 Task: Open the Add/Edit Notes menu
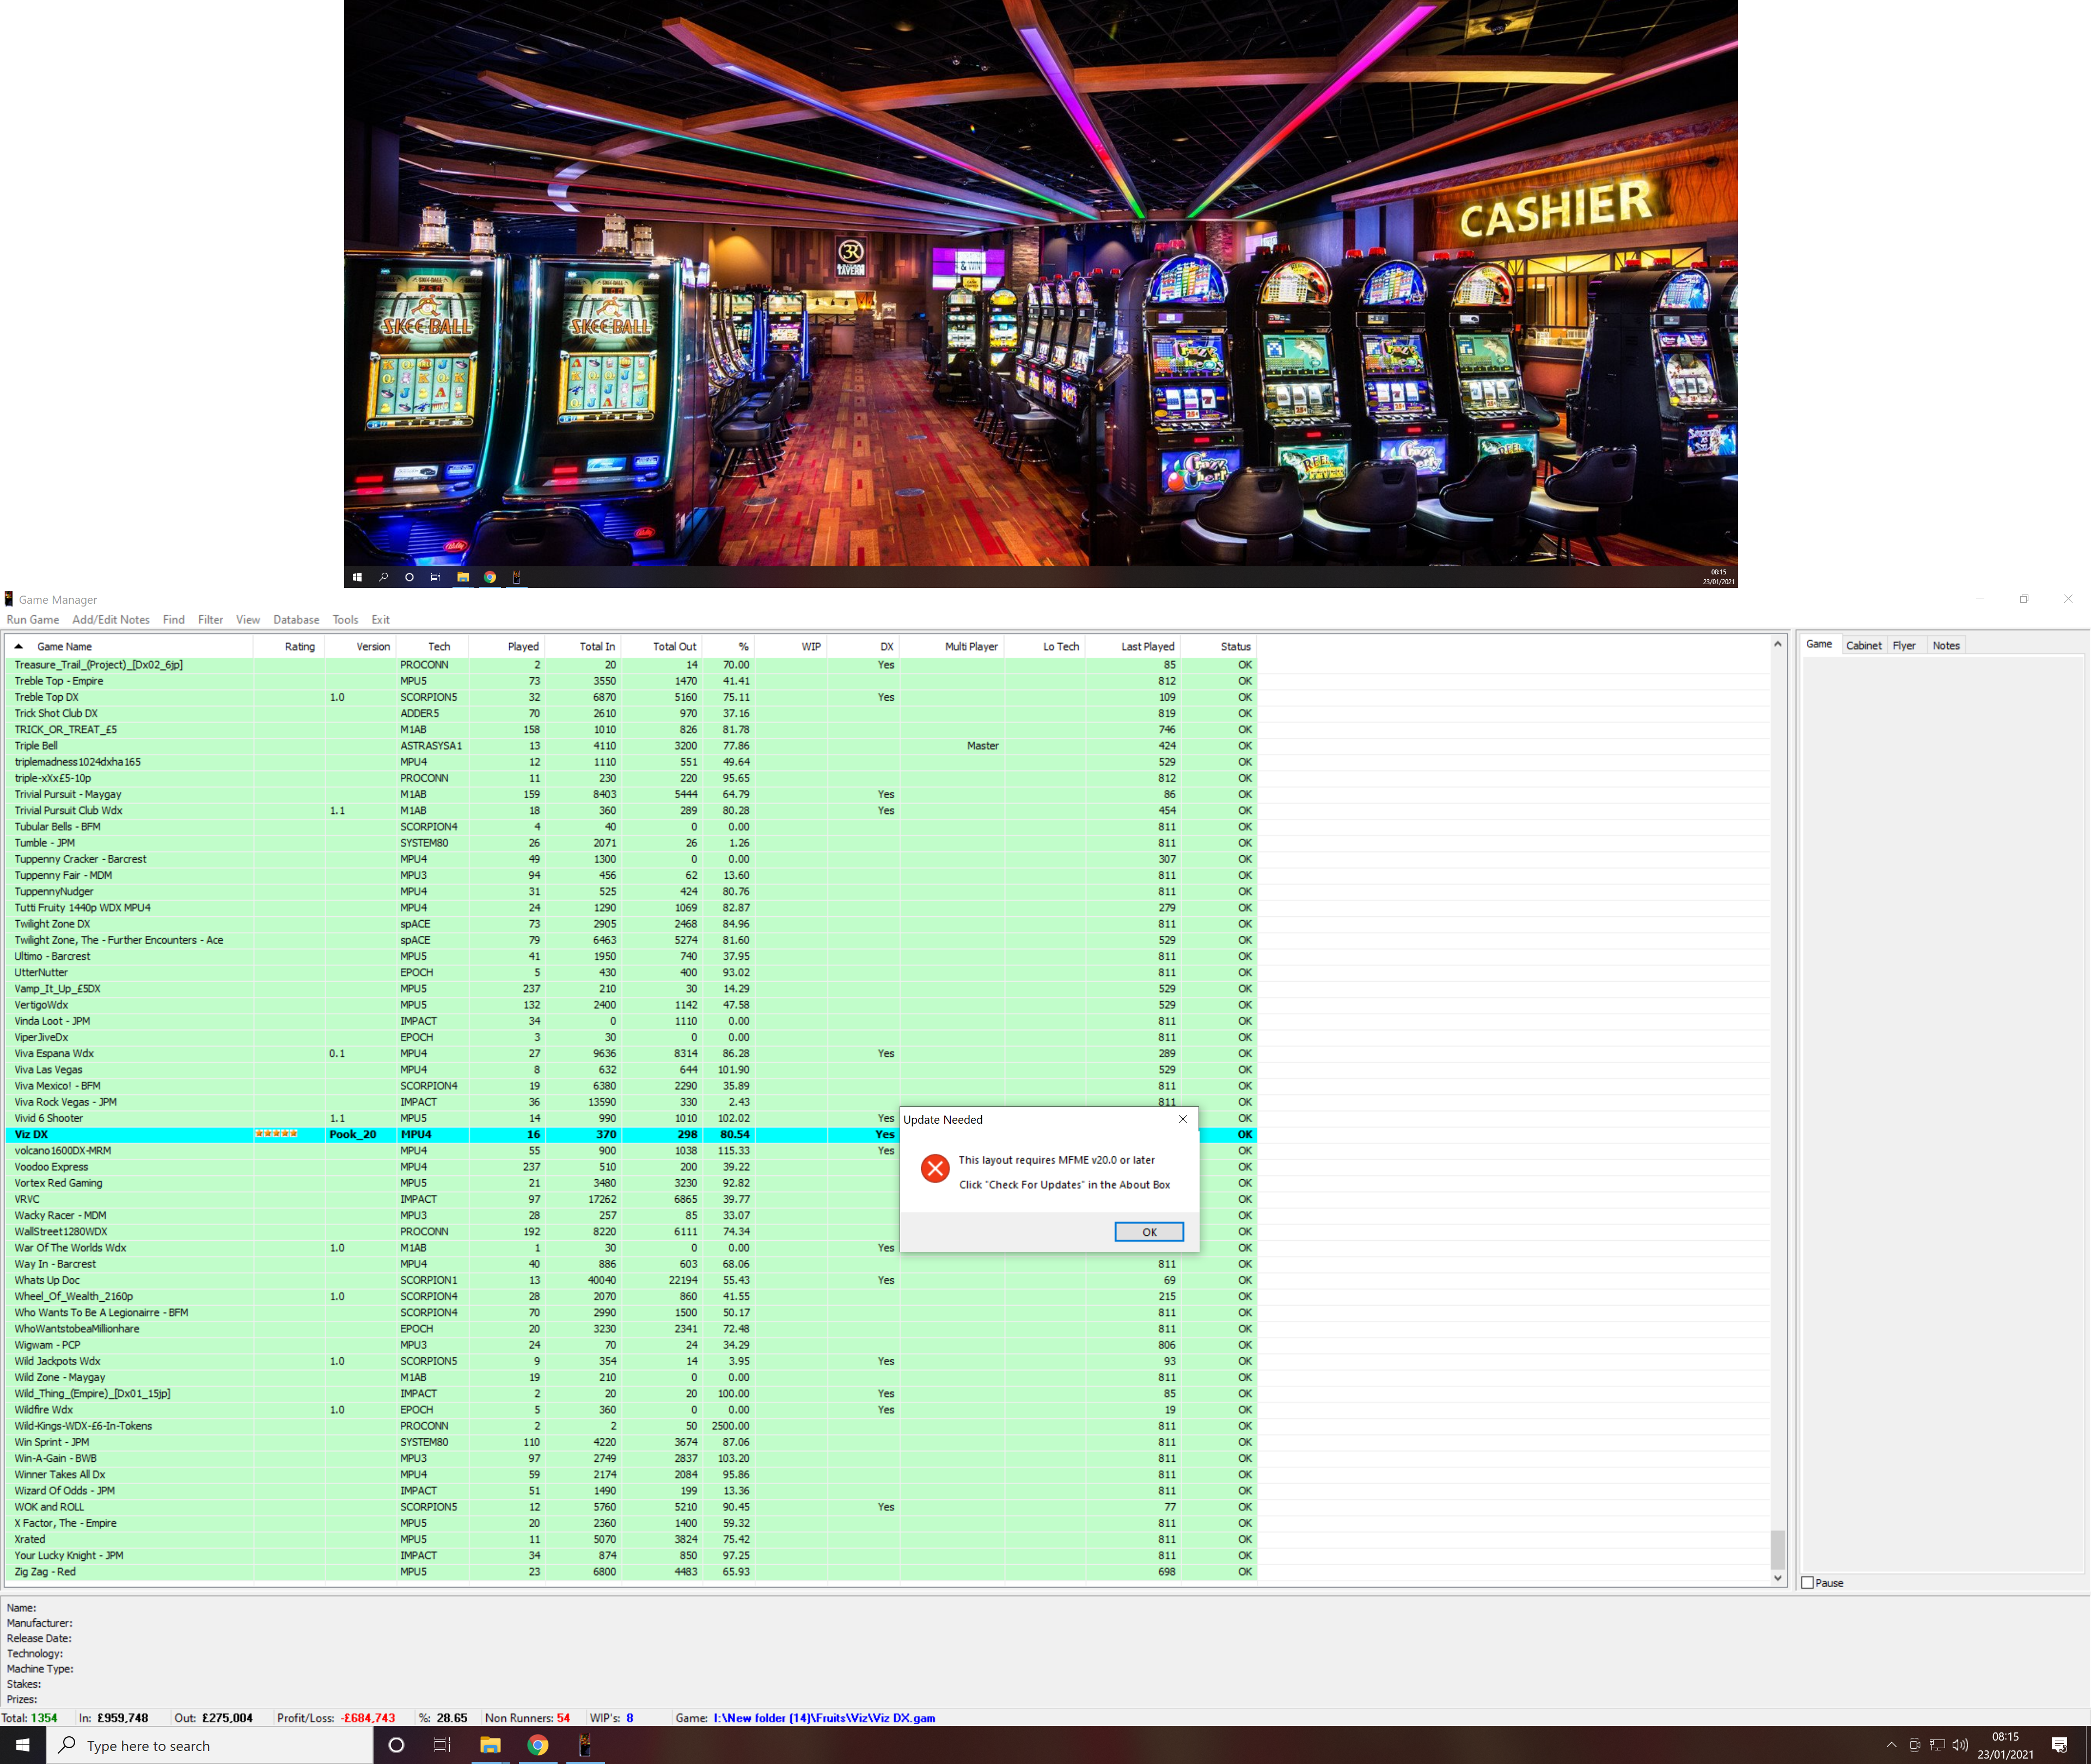111,620
